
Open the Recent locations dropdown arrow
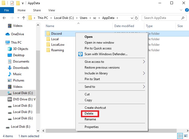click(18, 18)
